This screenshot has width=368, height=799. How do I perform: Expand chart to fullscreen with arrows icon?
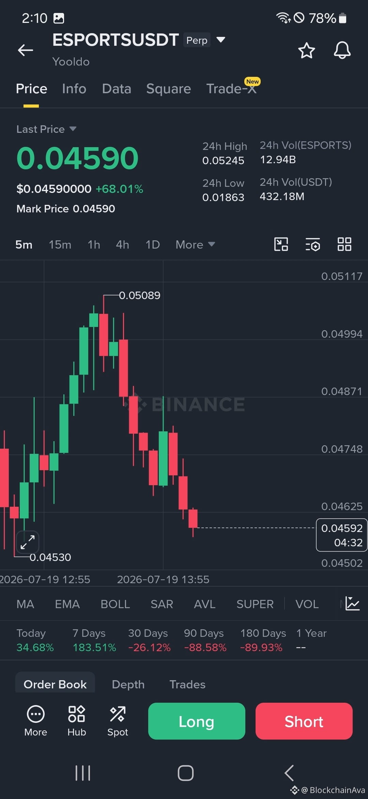[x=28, y=542]
